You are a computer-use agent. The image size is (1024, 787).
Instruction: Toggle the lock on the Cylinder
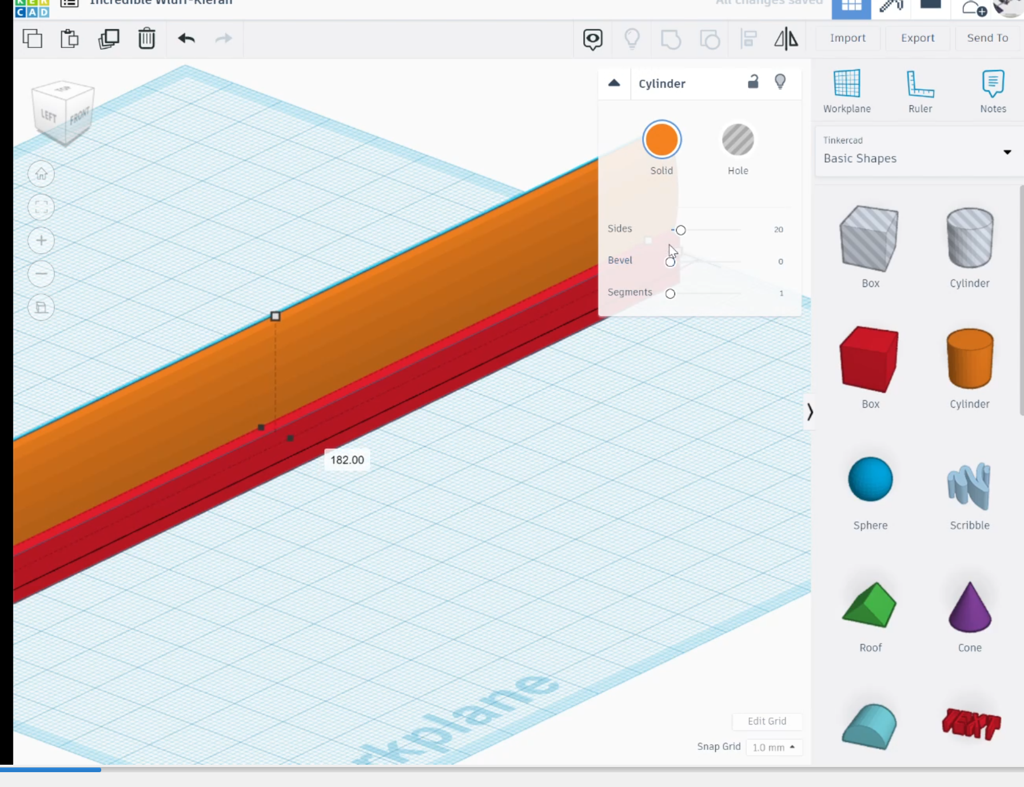753,82
